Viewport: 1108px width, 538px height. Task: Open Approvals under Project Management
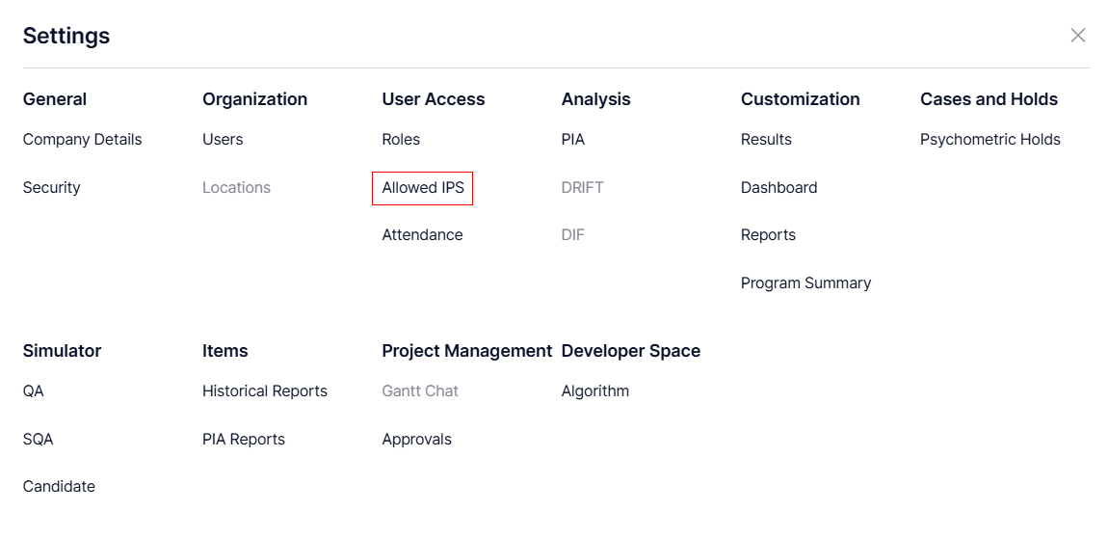(x=416, y=440)
